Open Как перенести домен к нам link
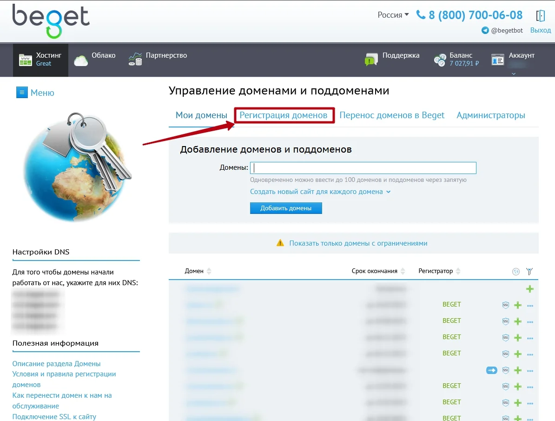 [62, 401]
